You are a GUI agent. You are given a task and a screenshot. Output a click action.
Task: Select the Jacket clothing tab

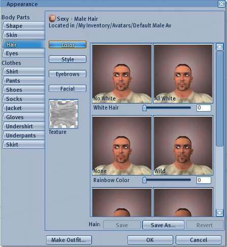coord(23,108)
